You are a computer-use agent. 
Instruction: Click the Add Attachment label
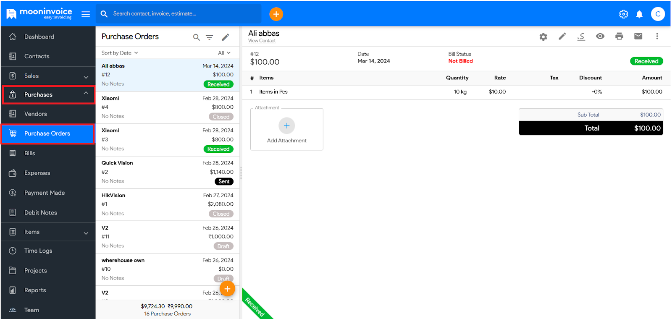[x=287, y=141]
